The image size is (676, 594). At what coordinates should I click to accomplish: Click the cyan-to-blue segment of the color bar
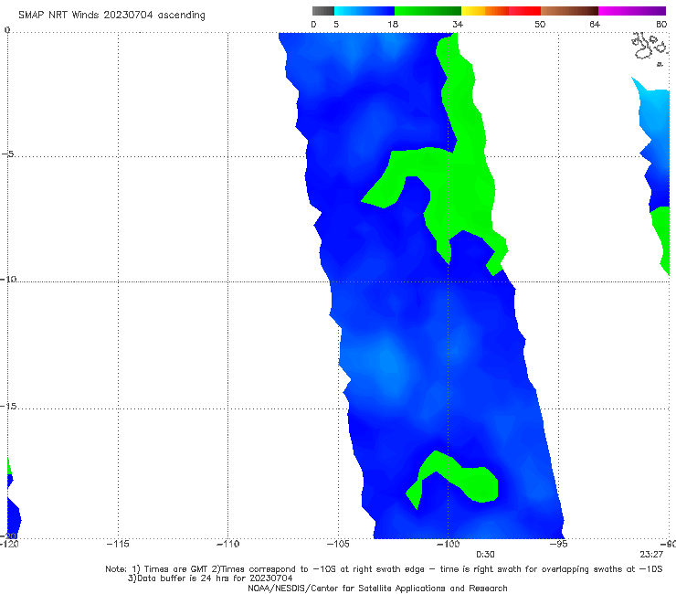tap(364, 11)
